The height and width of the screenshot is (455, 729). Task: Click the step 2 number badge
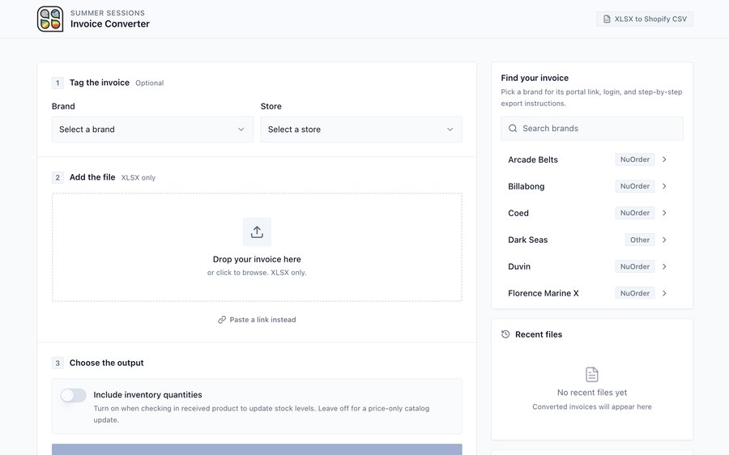[58, 177]
